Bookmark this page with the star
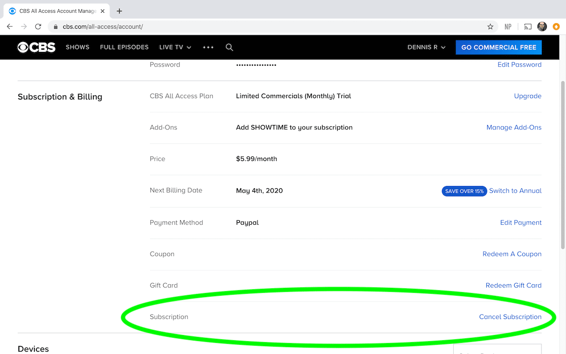 491,26
